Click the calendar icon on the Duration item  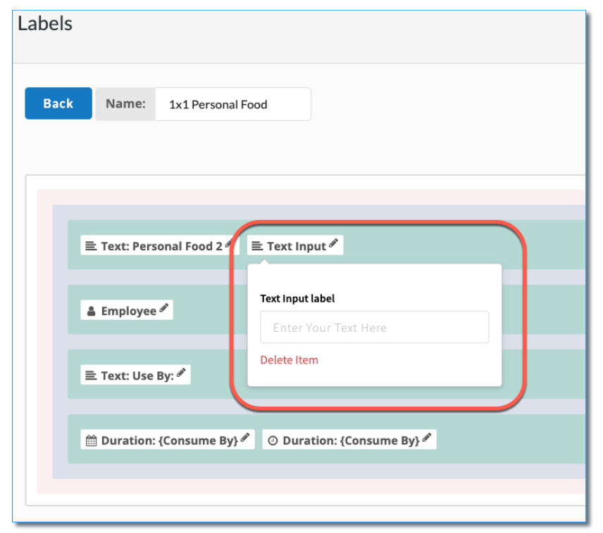pyautogui.click(x=91, y=441)
